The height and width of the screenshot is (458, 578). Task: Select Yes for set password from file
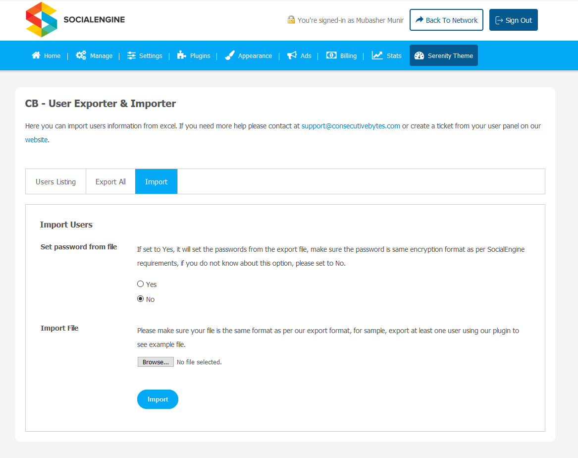[141, 284]
